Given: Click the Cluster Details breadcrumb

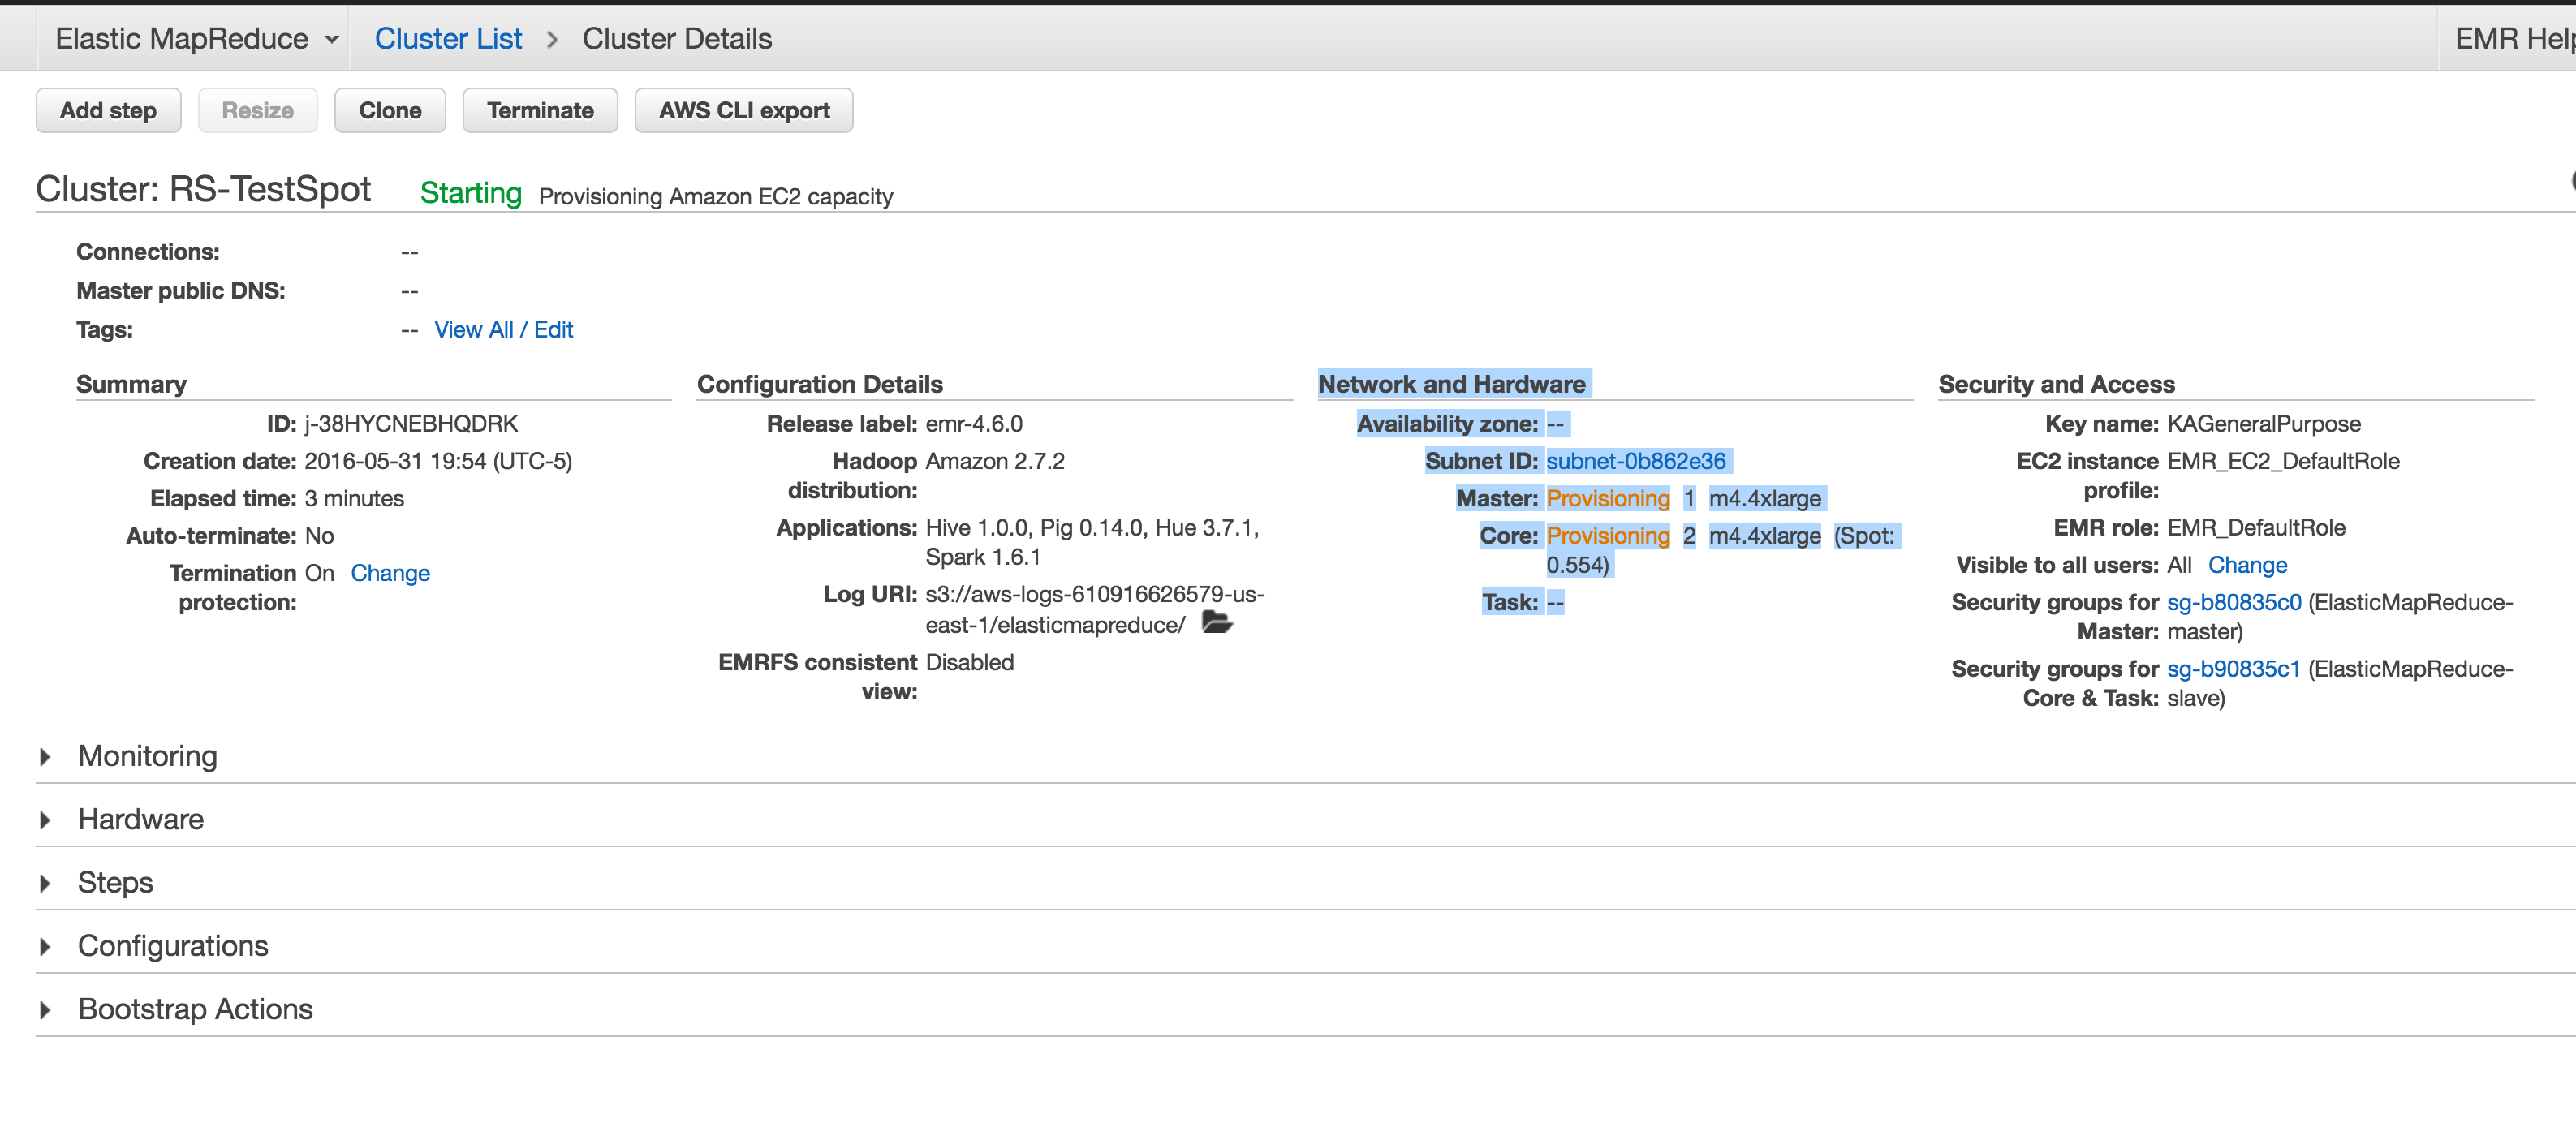Looking at the screenshot, I should click(x=677, y=39).
